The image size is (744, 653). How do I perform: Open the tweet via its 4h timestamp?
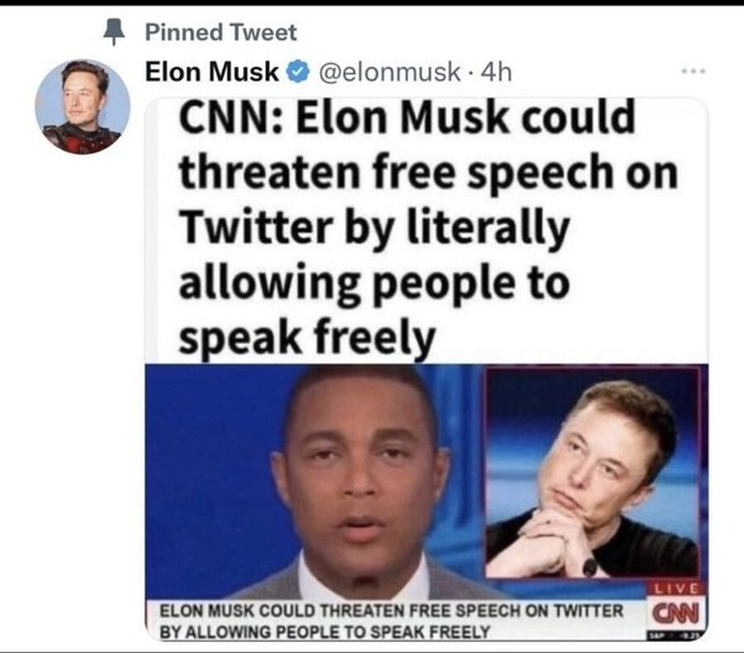pos(498,71)
